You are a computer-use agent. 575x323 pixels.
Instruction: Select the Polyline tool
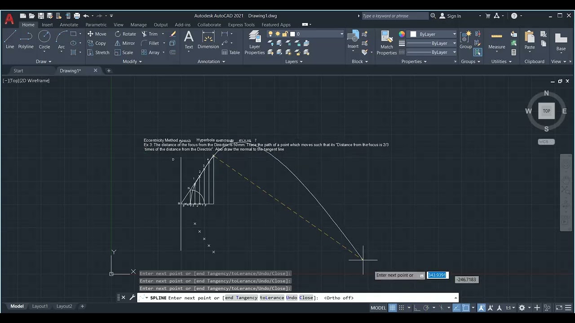coord(26,39)
